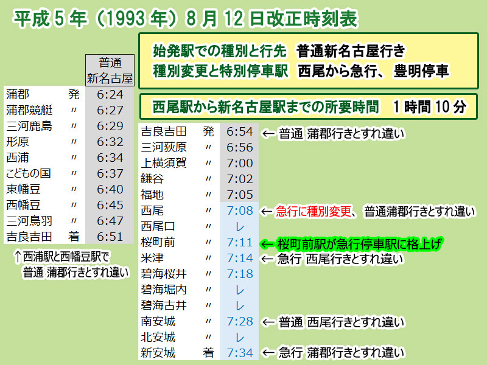487x365 pixels.
Task: Select time 6:45
Action: coord(110,205)
